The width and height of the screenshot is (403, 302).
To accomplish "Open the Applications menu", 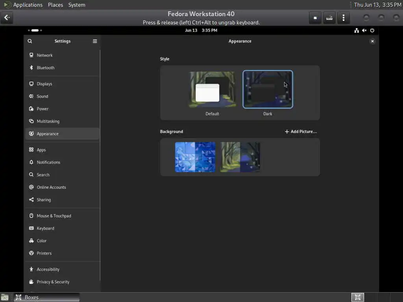I will pyautogui.click(x=28, y=5).
